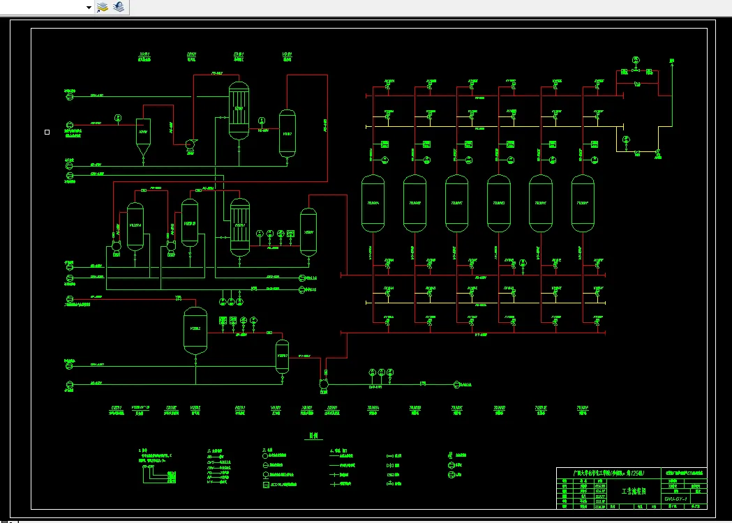Select the vessel right of the upper heat exchanger
732x523 pixels.
point(287,134)
